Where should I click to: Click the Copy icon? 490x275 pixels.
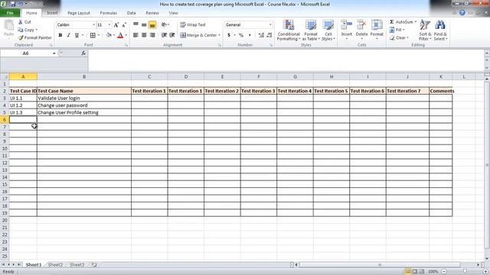pyautogui.click(x=21, y=30)
